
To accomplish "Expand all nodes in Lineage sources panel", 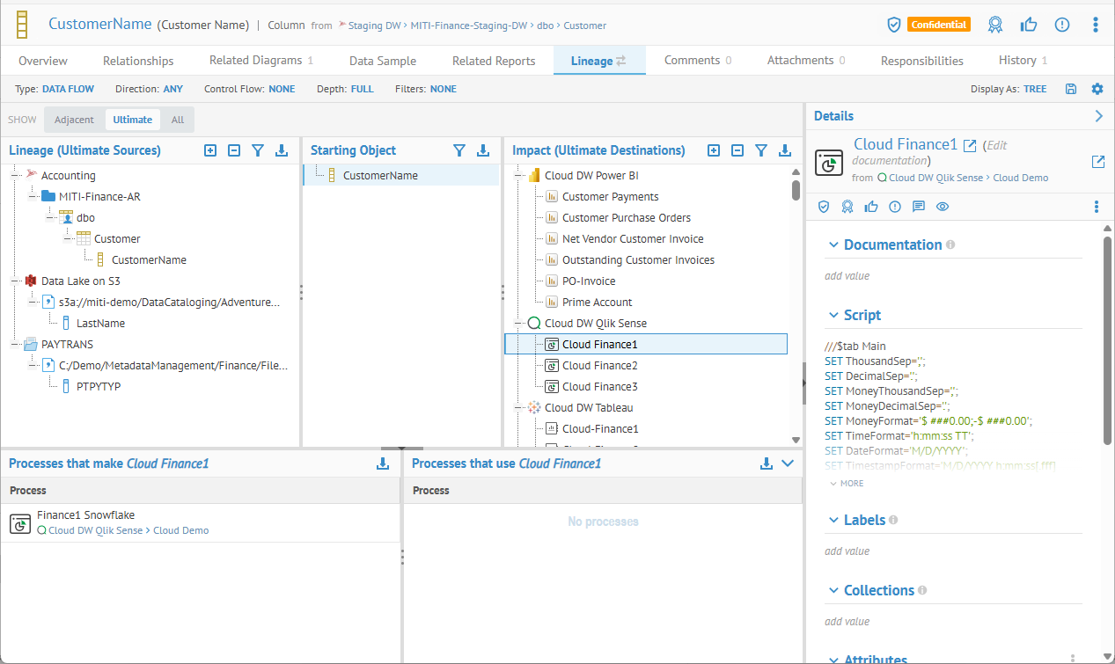I will click(x=210, y=150).
